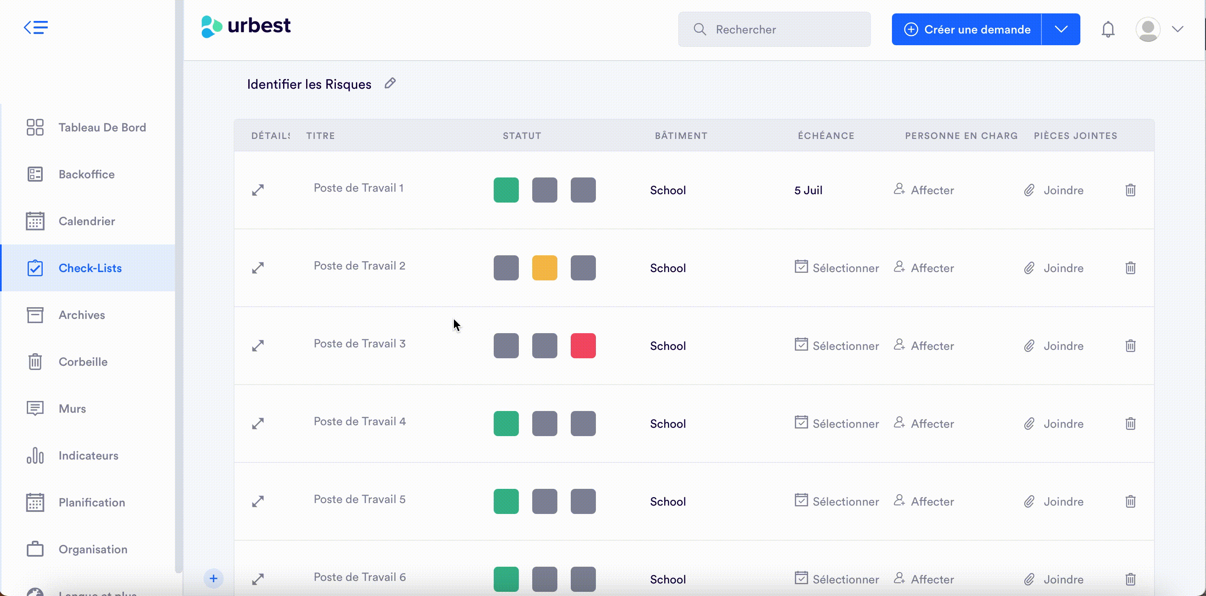This screenshot has height=596, width=1206.
Task: Toggle the orange status square for Poste de Travail 2
Action: pyautogui.click(x=544, y=268)
